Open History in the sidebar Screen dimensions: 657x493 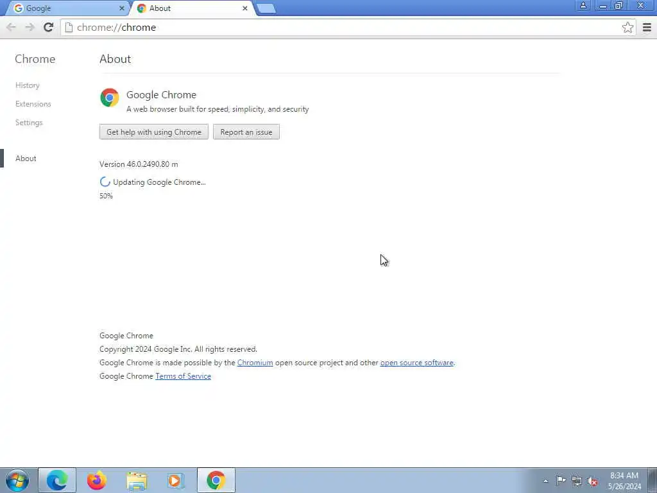28,85
